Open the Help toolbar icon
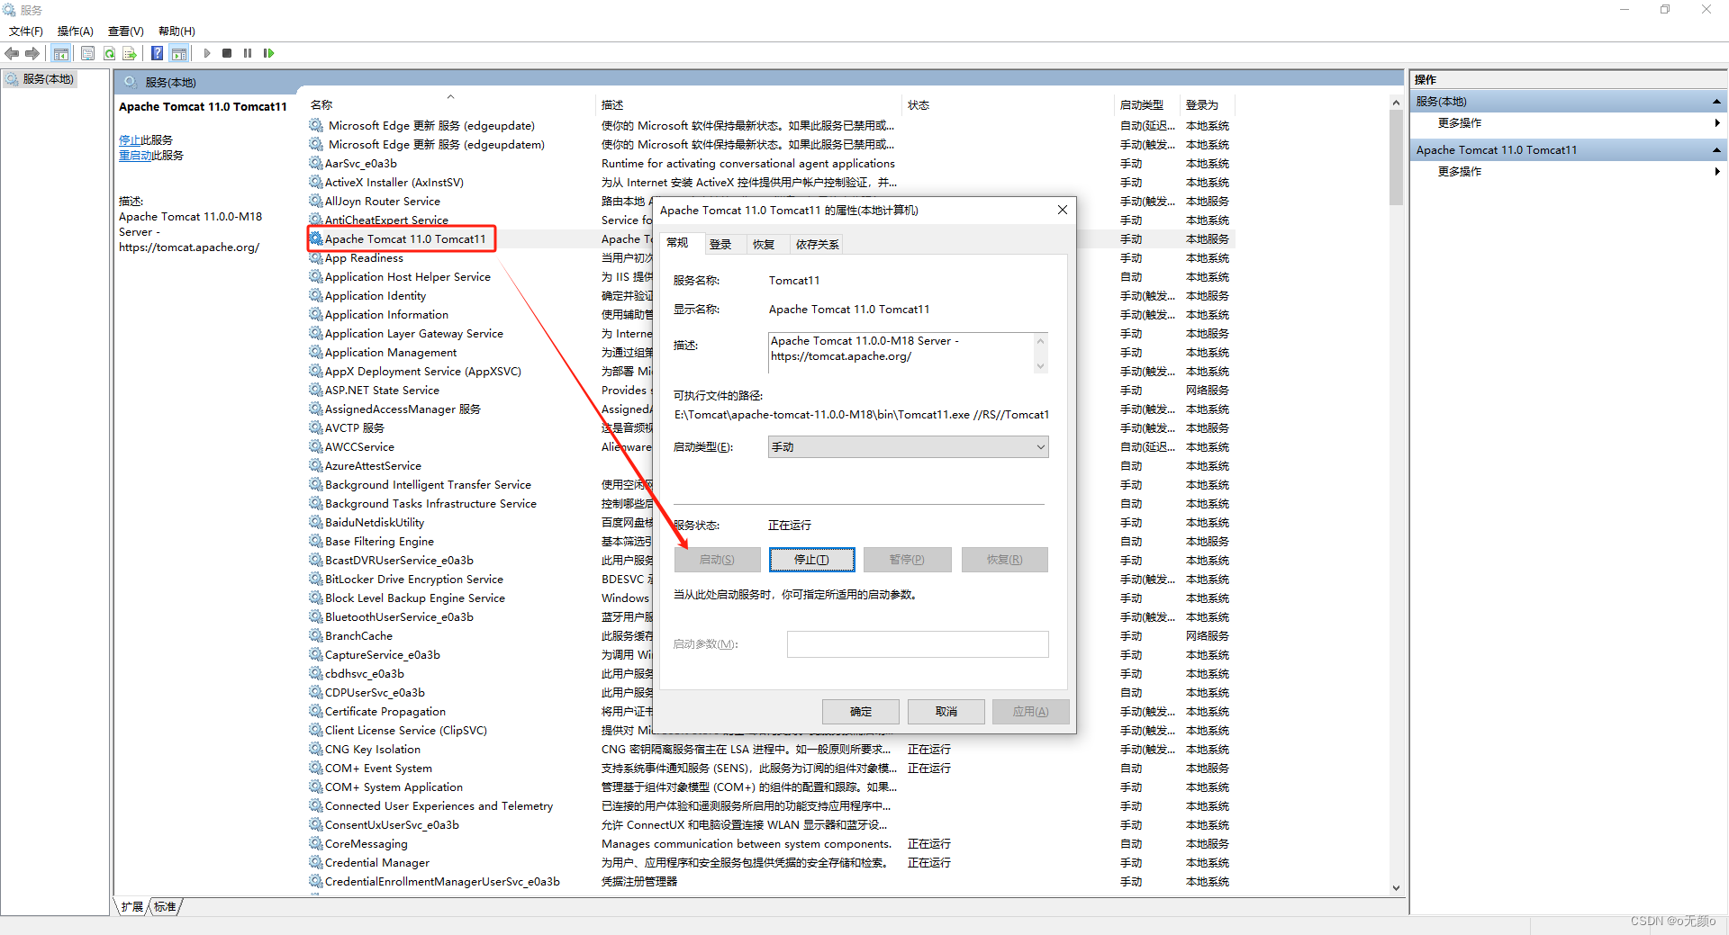The height and width of the screenshot is (935, 1729). coord(158,53)
